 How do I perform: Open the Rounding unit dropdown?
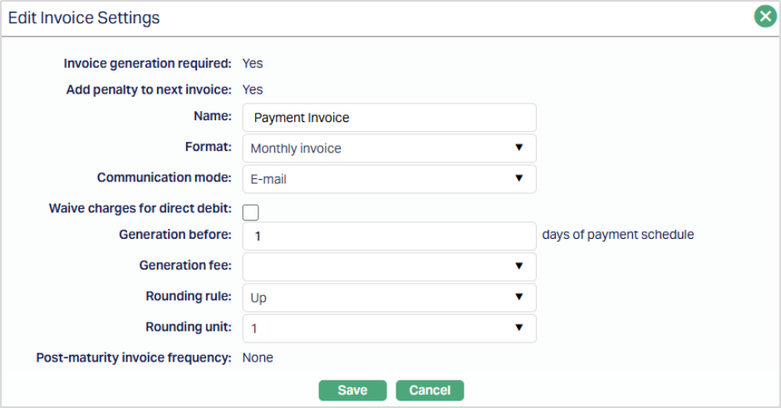[x=389, y=328]
